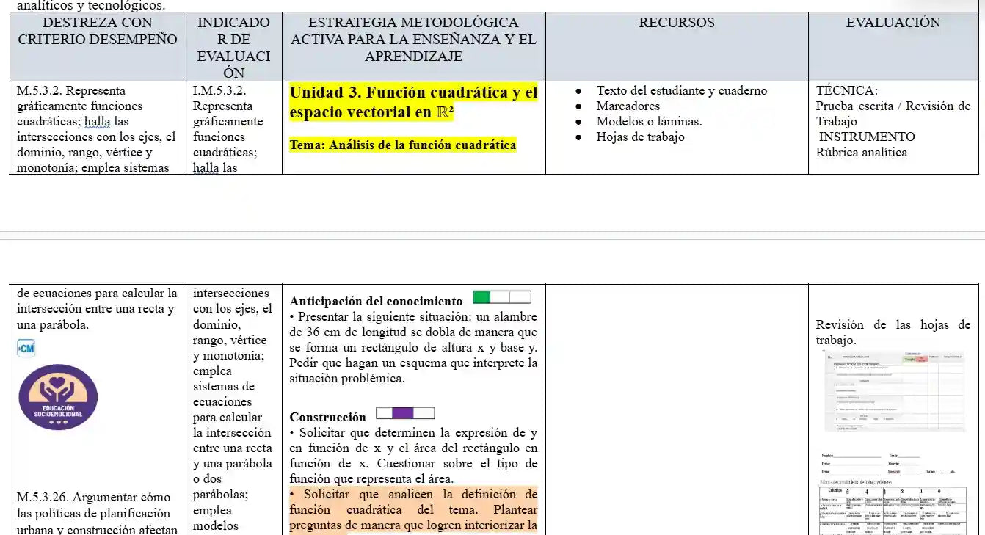
Task: Click the ESTRATEGIA METODOLÓGICA ACTIVA header cell
Action: 413,40
